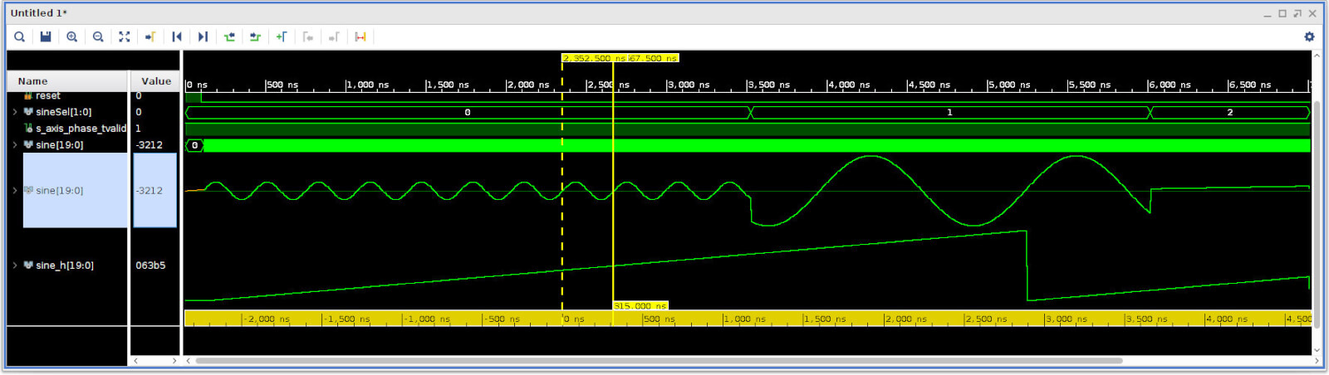Click the 3,000 ns tick on top ruler
This screenshot has height=375, width=1329.
tap(689, 85)
